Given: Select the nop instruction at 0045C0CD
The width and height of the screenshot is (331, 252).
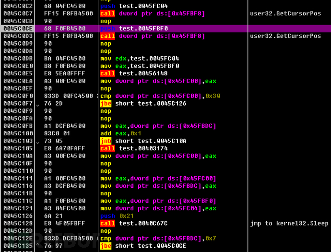Looking at the screenshot, I should point(106,21).
